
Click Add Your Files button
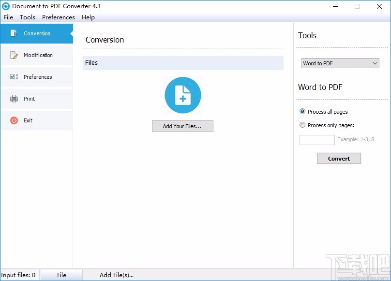point(182,126)
